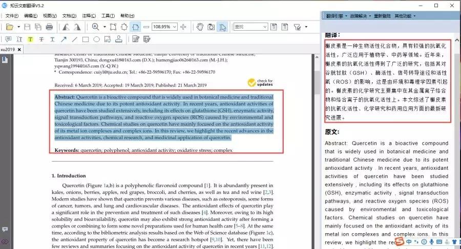The image size is (461, 249).
Task: Open the 工具(T) menu
Action: (x=108, y=16)
